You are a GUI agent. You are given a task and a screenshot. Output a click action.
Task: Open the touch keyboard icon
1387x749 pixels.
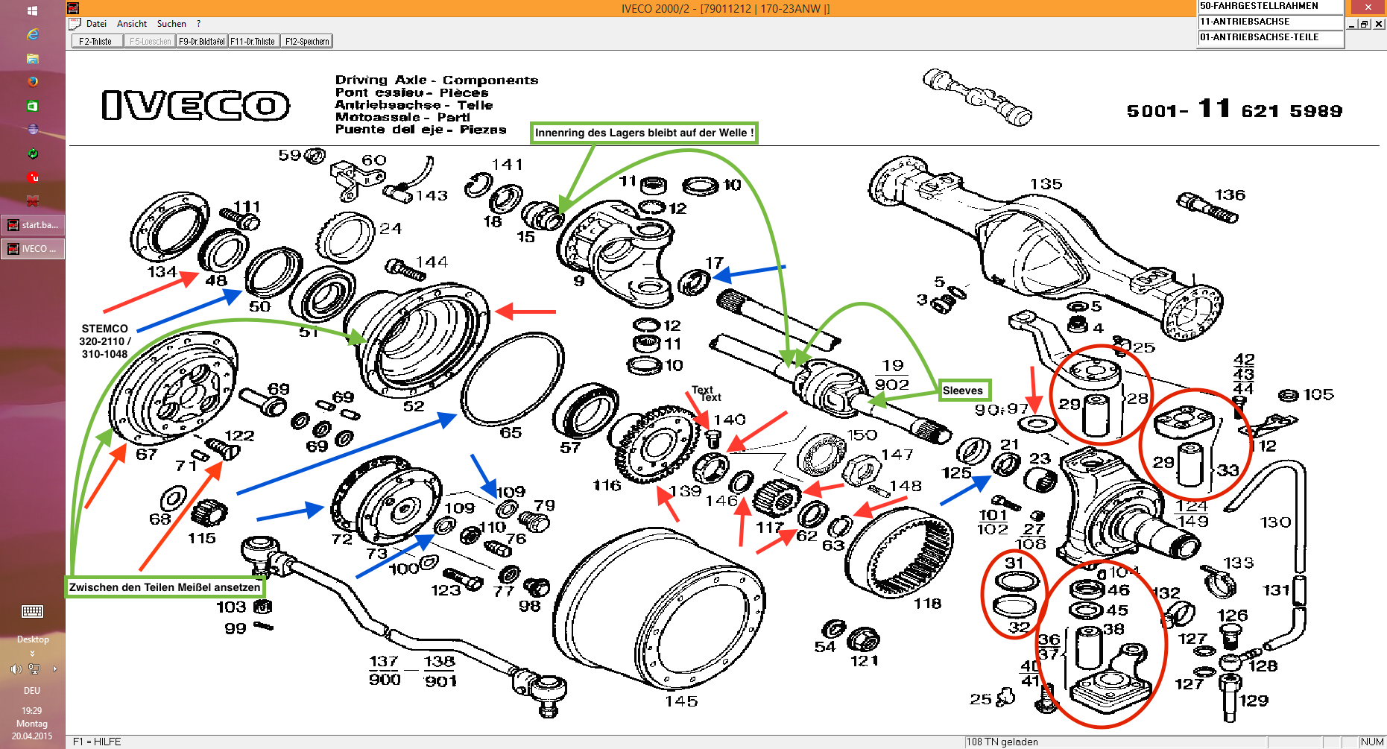[x=32, y=612]
